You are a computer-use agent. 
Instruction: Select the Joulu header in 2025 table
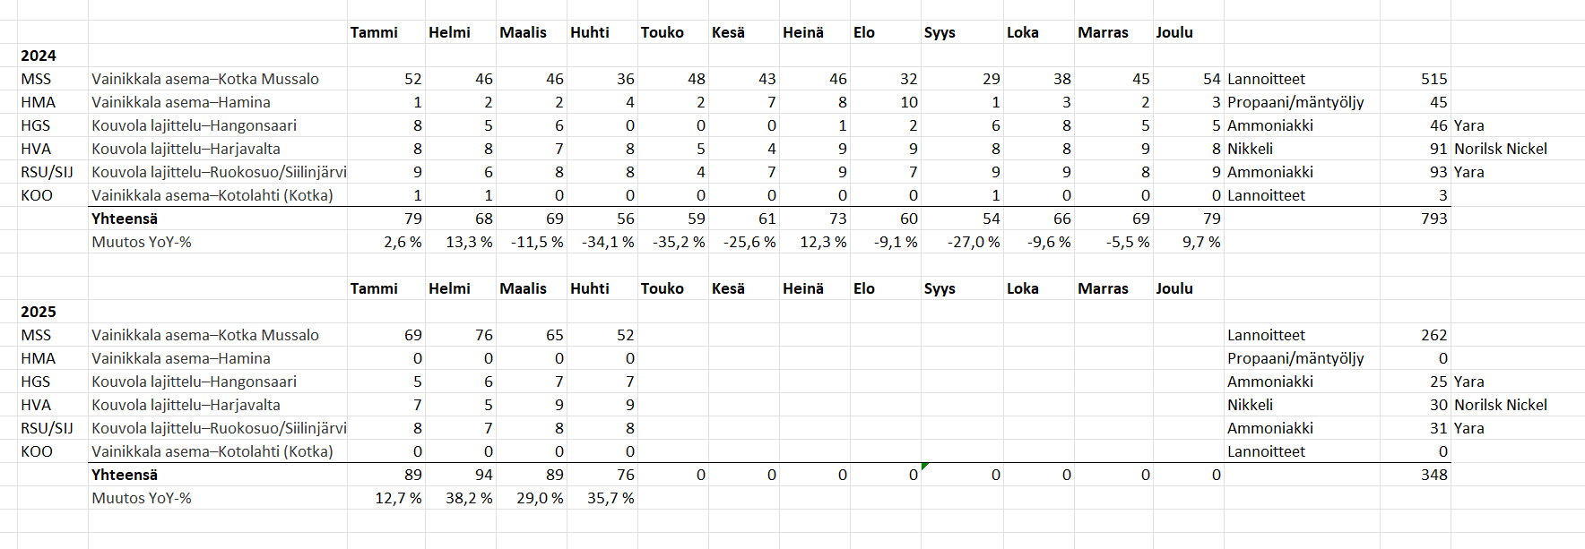(x=1174, y=288)
